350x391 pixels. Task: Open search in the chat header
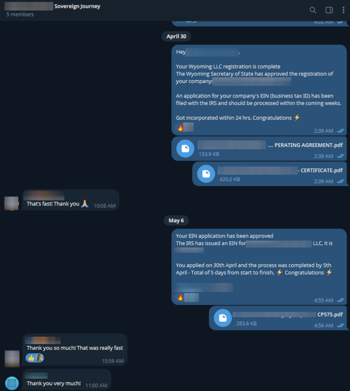tap(313, 10)
